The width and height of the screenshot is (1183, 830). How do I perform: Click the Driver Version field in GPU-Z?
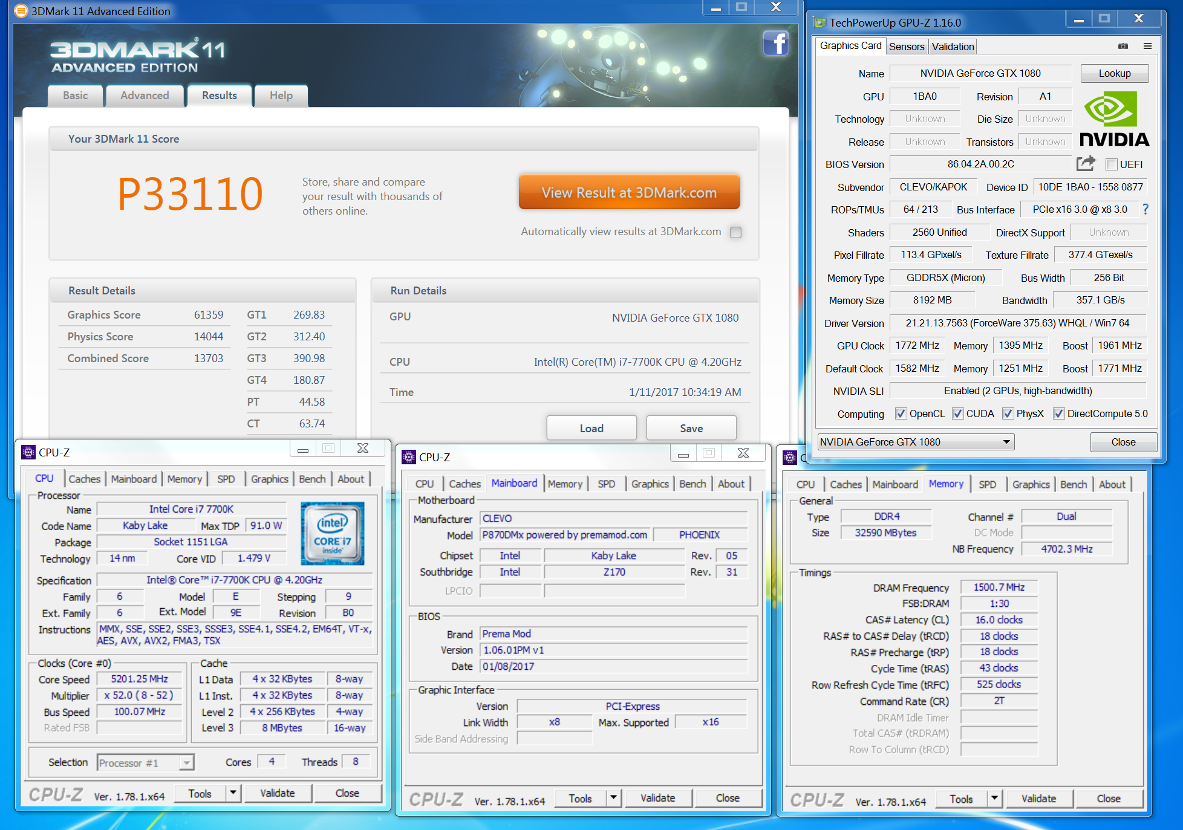[1018, 323]
